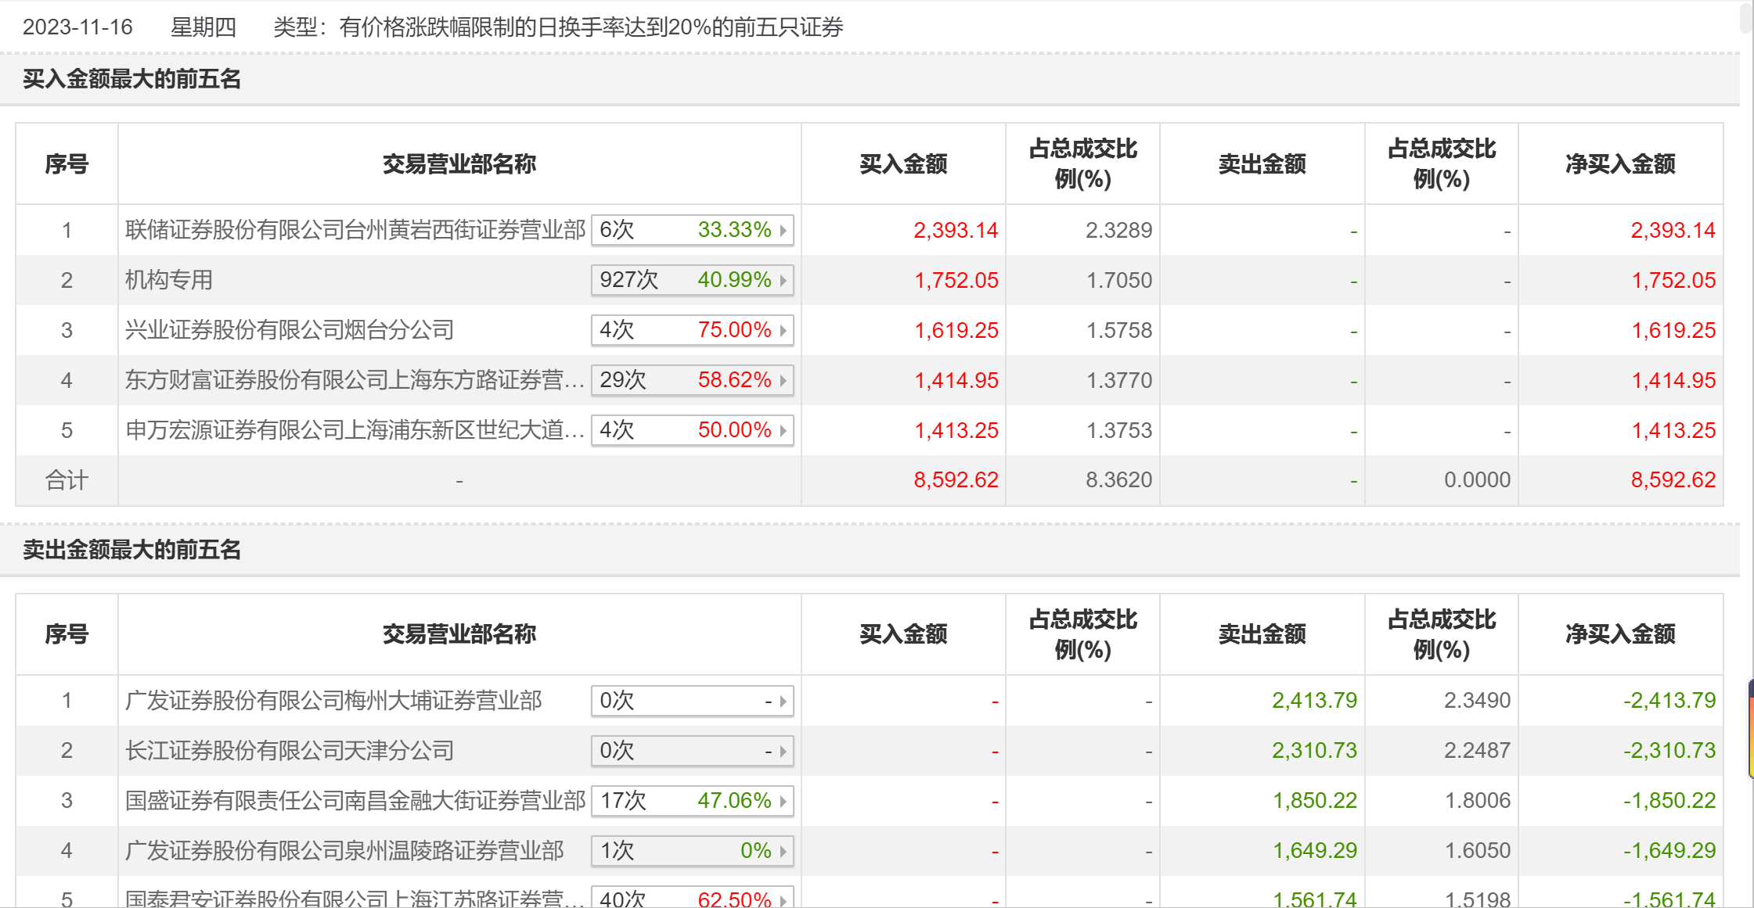Image resolution: width=1754 pixels, height=908 pixels.
Task: Click arrow icon in 东方财富证券 29次 box
Action: click(783, 381)
